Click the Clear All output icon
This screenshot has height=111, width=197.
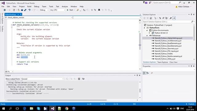[79, 79]
